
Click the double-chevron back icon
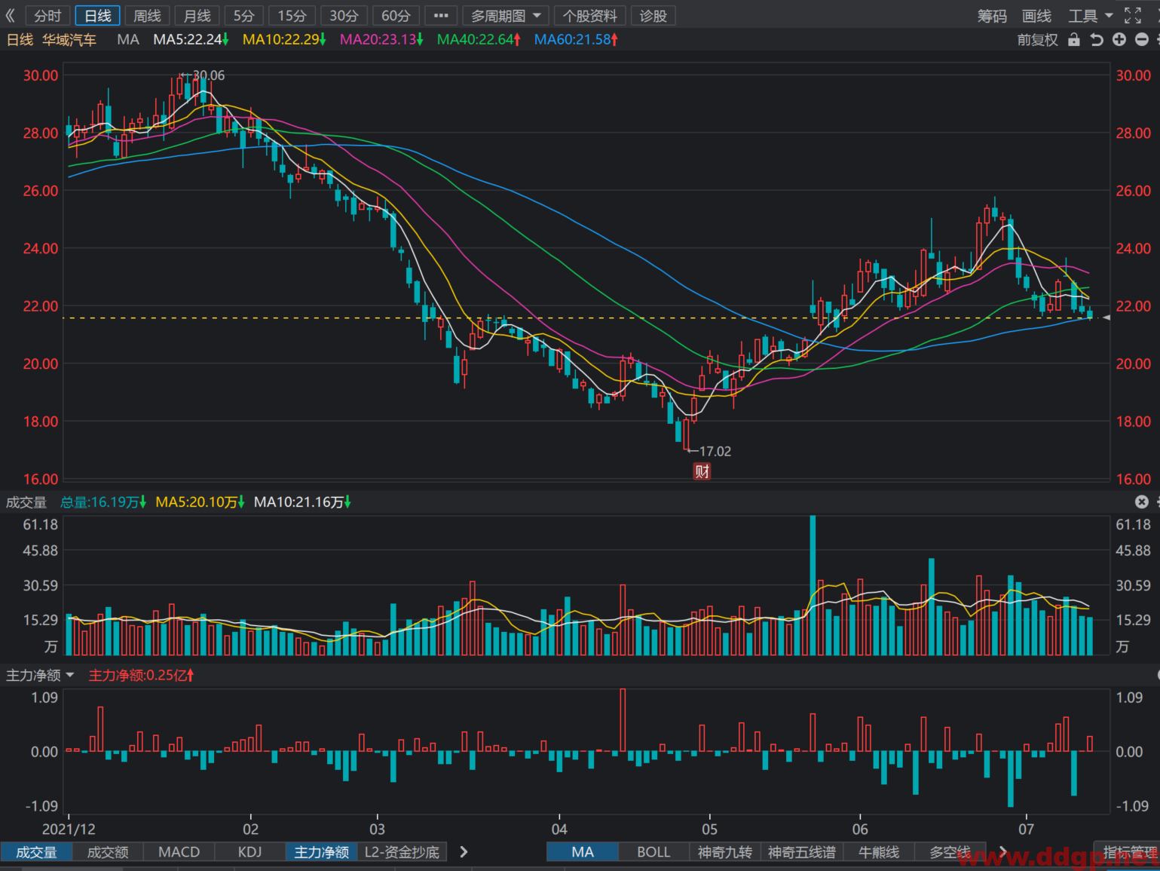[x=11, y=15]
